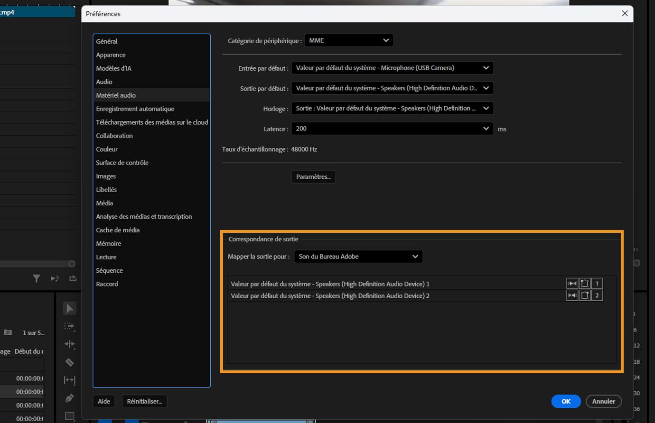Click the export share arrow icon

click(73, 278)
